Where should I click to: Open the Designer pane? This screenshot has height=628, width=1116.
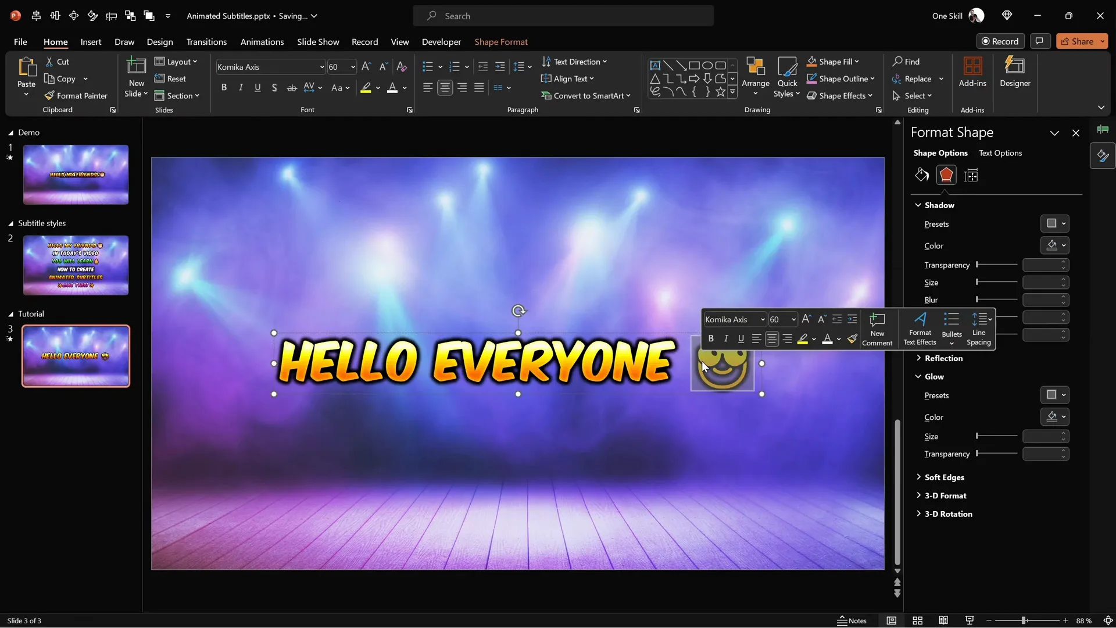pos(1015,72)
